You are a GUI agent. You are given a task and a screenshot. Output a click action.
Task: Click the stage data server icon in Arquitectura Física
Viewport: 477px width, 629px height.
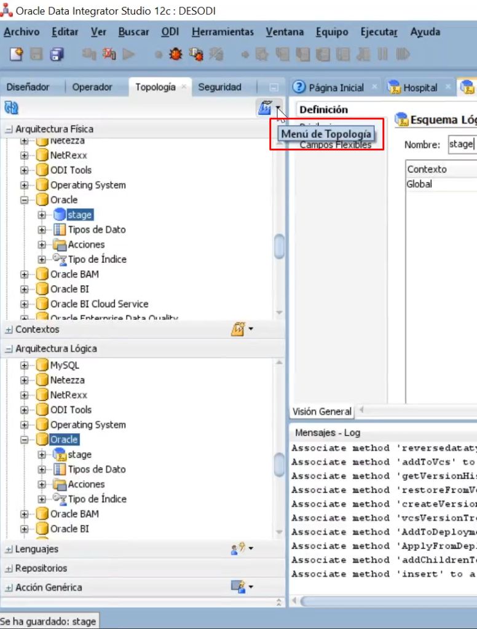60,214
